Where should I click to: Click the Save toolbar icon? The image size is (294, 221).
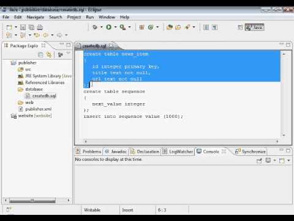click(x=23, y=27)
